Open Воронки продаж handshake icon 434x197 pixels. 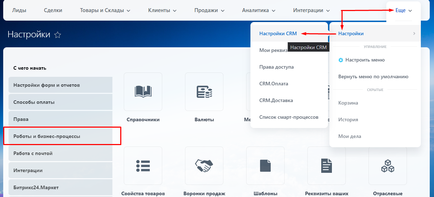(204, 166)
